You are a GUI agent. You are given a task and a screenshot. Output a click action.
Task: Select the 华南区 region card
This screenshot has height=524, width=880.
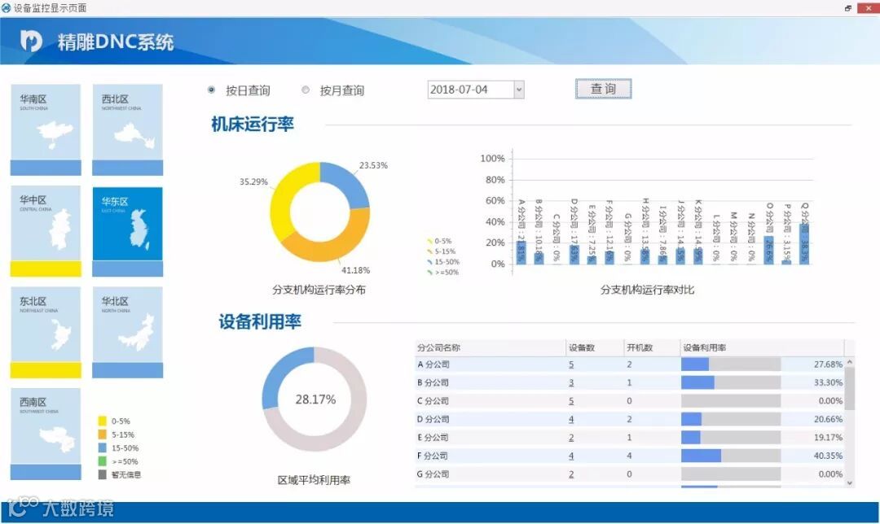(46, 129)
